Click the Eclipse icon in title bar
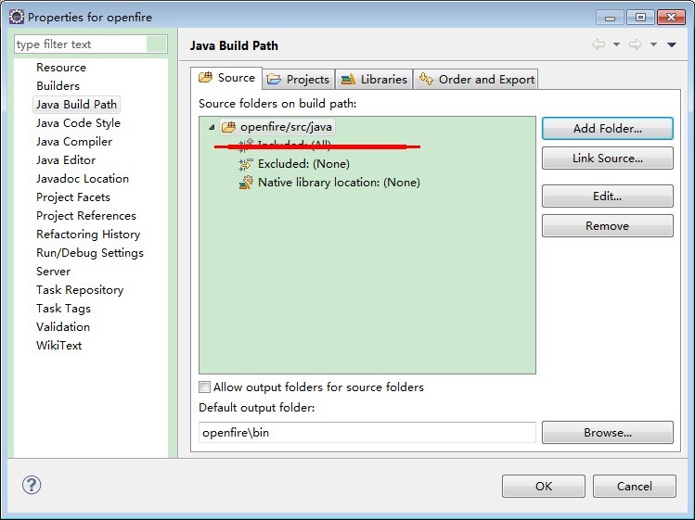The height and width of the screenshot is (520, 695). tap(17, 17)
